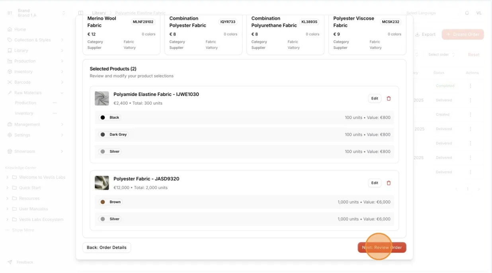This screenshot has height=273, width=492.
Task: Expand Collection & Styles menu chevron
Action: click(x=62, y=40)
